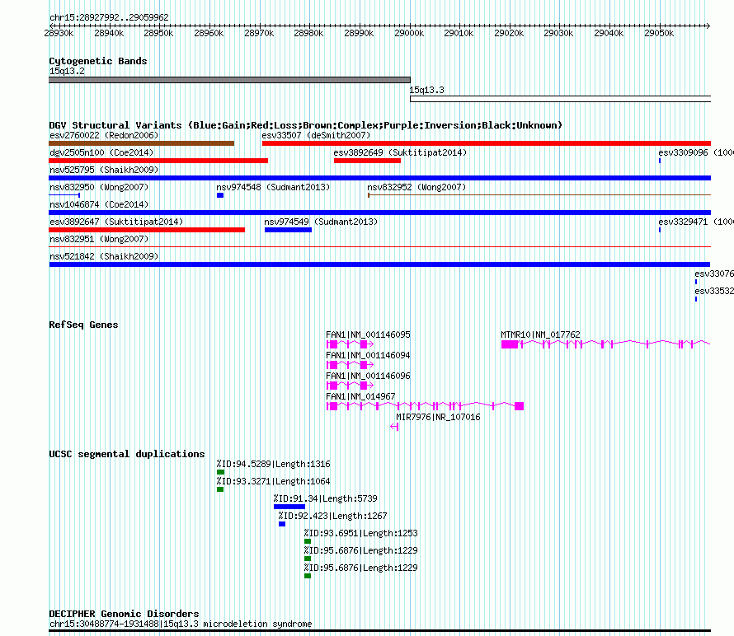
Task: Click the dgv2505n100 (Coe2014) red bar
Action: (x=158, y=161)
